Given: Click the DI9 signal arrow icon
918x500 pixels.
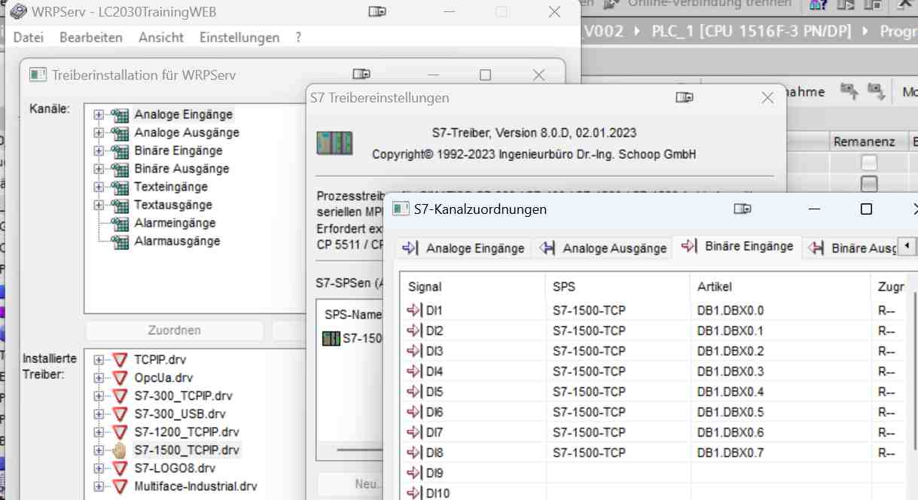Looking at the screenshot, I should 415,473.
